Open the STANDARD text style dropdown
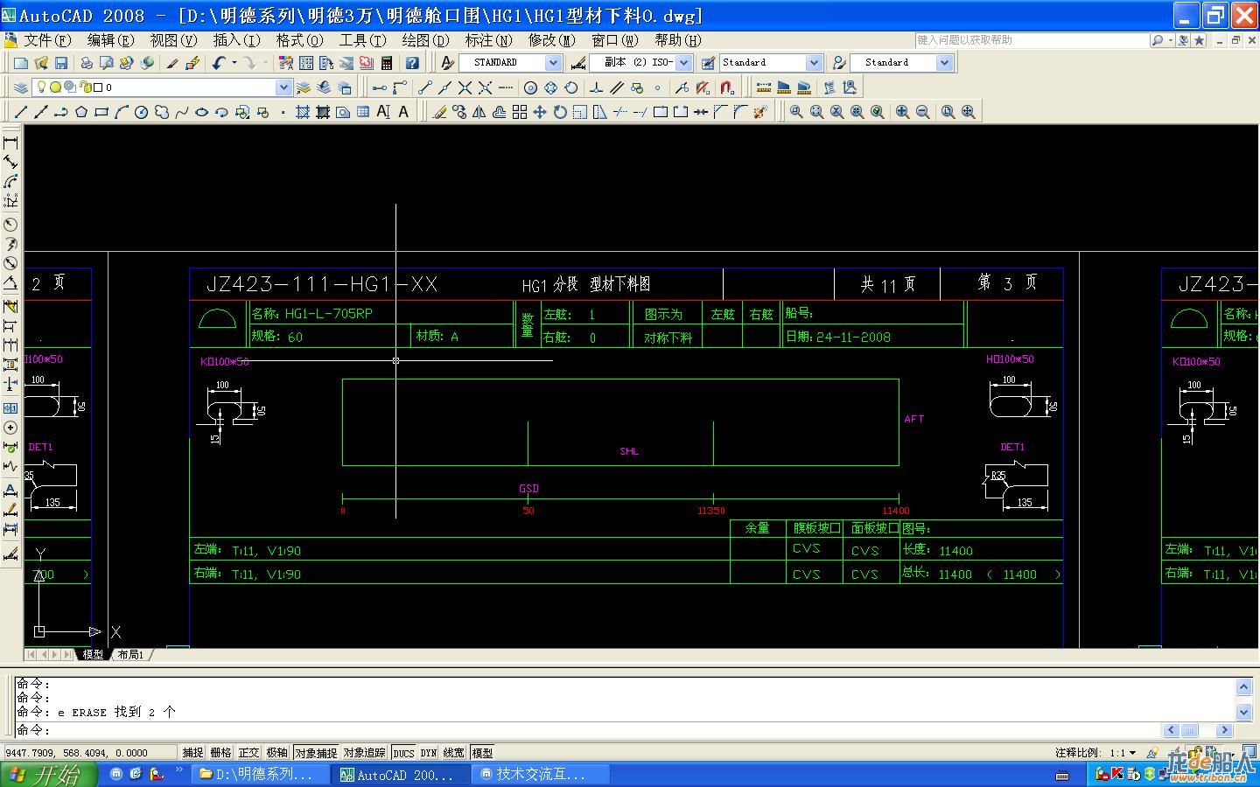The width and height of the screenshot is (1260, 787). pos(553,63)
